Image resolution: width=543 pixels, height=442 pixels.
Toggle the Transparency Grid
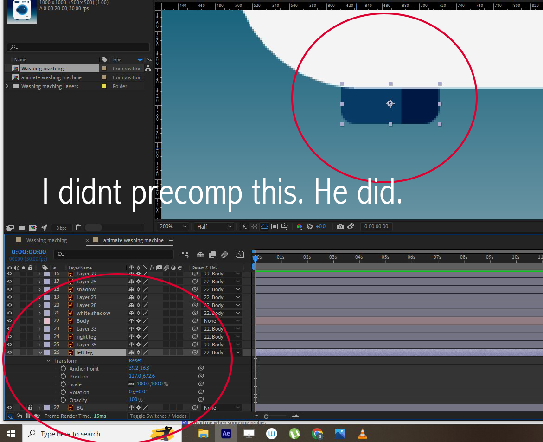pos(254,226)
